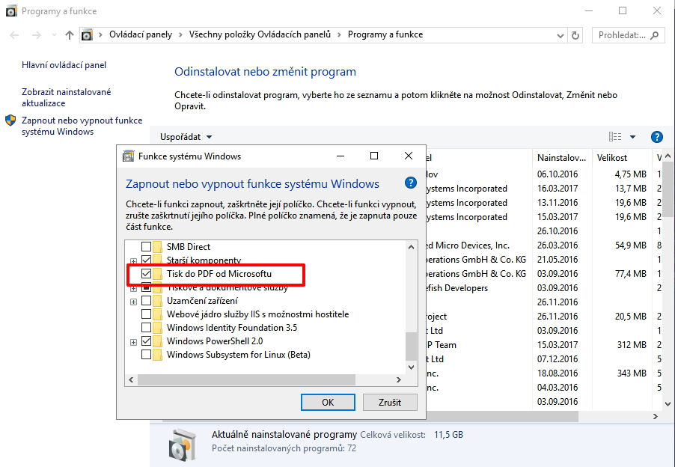Image resolution: width=675 pixels, height=467 pixels.
Task: Expand the Uzamčení zařízení tree node
Action: 133,302
